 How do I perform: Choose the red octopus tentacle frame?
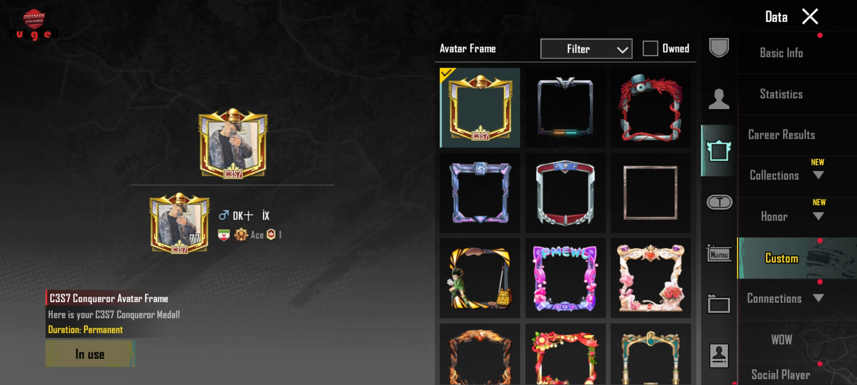(651, 108)
